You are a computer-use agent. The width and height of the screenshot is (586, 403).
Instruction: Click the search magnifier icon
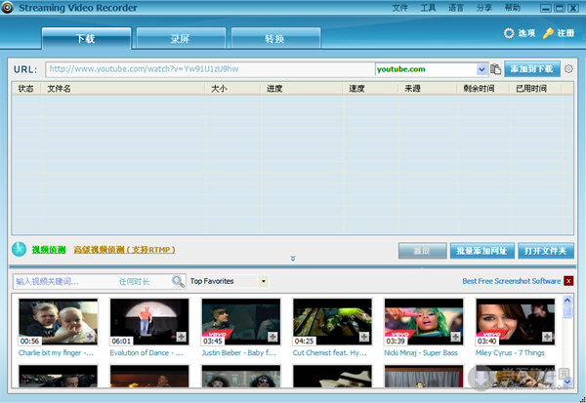pos(178,281)
